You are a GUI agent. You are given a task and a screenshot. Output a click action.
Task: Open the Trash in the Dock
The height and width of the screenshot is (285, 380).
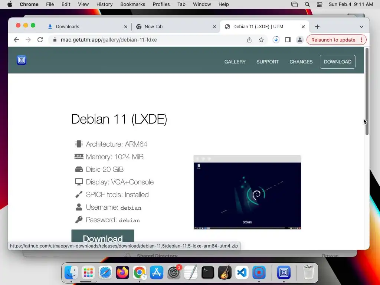[x=308, y=272]
